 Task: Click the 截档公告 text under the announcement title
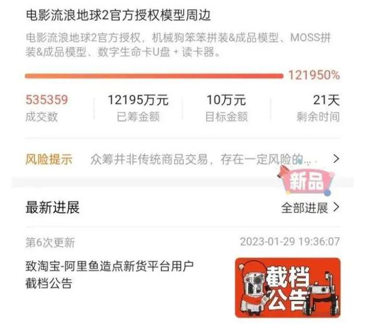[49, 283]
